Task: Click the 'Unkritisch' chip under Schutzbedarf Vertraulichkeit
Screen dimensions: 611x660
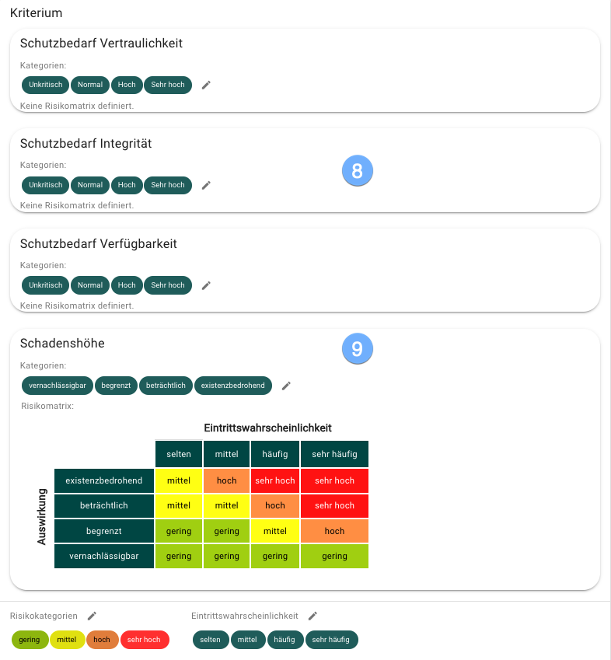Action: 46,85
